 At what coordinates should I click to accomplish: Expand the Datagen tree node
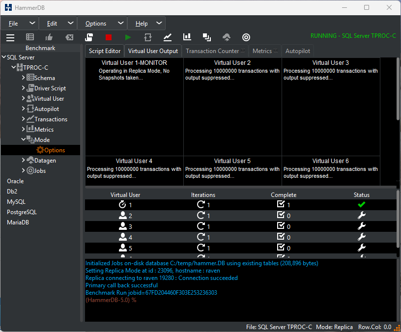pos(23,160)
